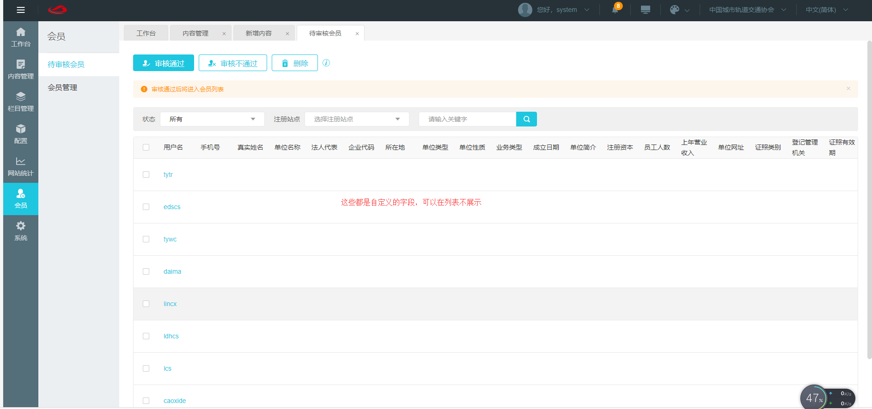Open 网站统计 in the sidebar
This screenshot has height=409, width=872.
[21, 166]
